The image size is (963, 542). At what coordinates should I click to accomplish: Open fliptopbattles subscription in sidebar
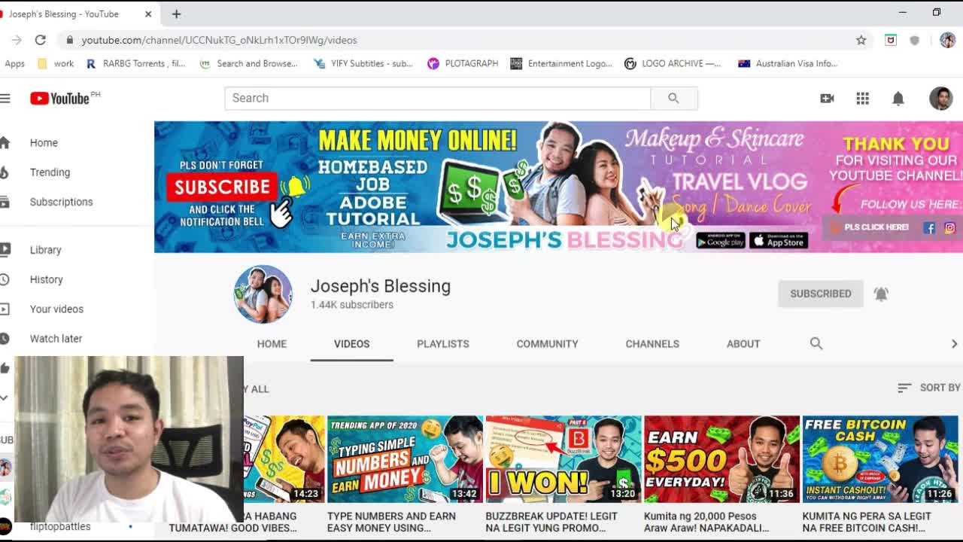point(60,526)
